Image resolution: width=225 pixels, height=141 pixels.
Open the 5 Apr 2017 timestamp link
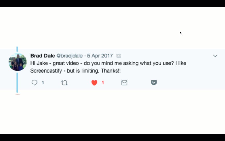click(x=100, y=56)
